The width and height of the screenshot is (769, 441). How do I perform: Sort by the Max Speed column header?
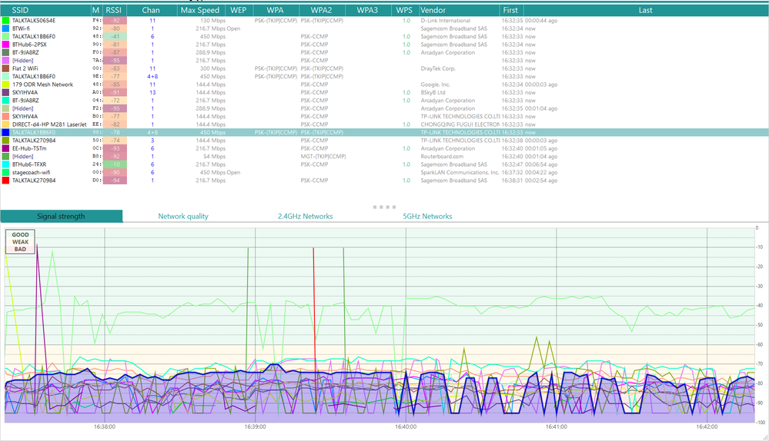(200, 10)
